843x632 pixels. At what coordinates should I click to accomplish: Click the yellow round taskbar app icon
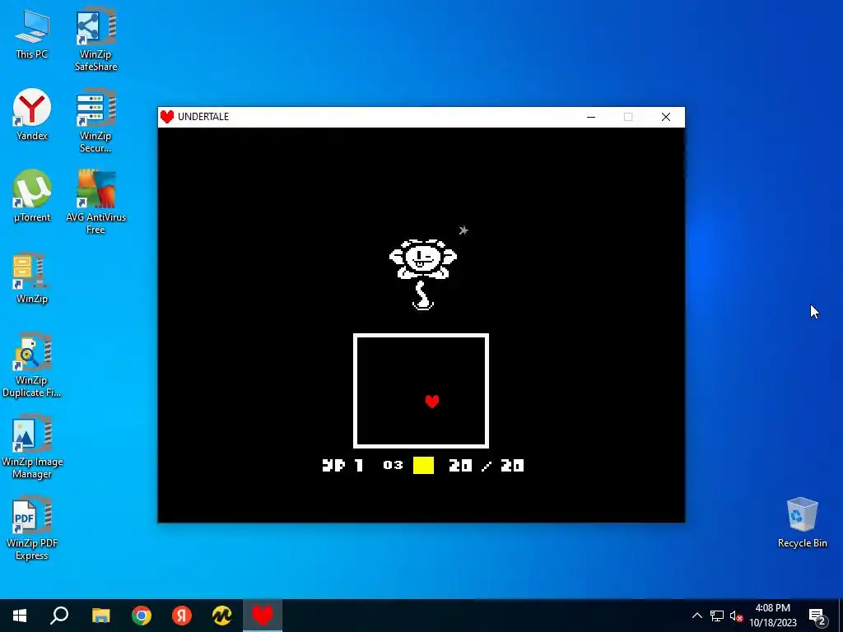click(x=222, y=616)
